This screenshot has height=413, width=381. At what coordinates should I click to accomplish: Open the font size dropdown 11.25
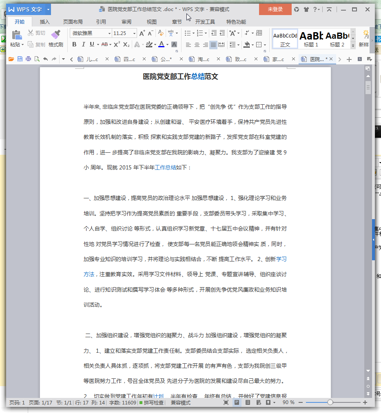tap(134, 33)
